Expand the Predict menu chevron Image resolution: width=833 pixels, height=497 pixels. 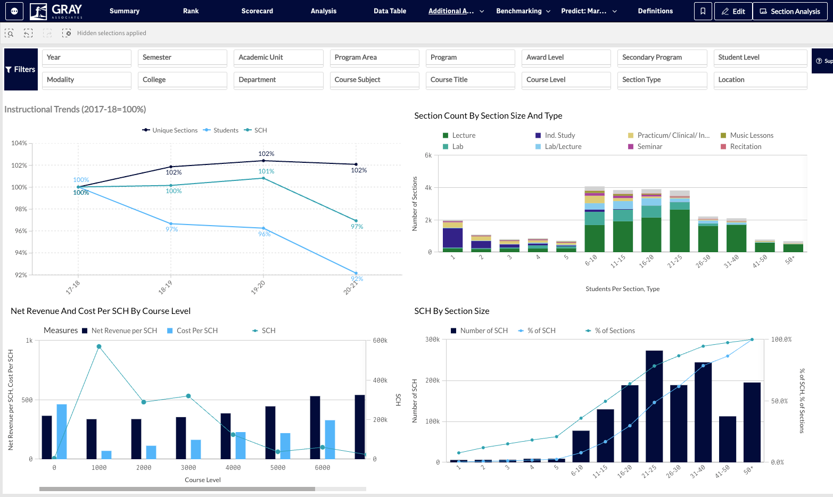[615, 11]
